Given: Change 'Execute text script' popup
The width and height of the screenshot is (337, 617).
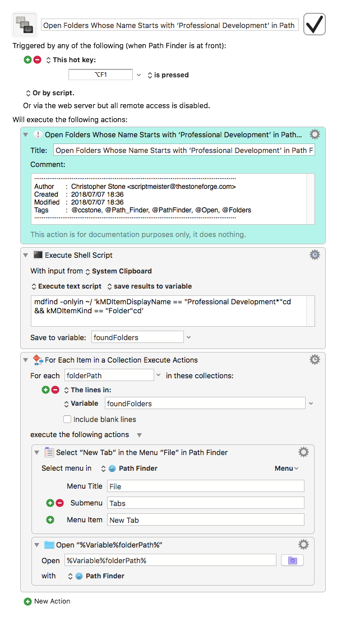Looking at the screenshot, I should (67, 286).
